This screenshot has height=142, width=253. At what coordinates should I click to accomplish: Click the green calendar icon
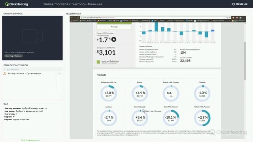(x=98, y=62)
